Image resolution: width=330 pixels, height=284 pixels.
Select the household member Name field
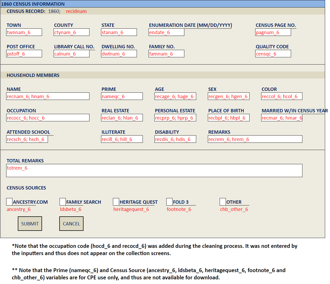click(x=48, y=96)
